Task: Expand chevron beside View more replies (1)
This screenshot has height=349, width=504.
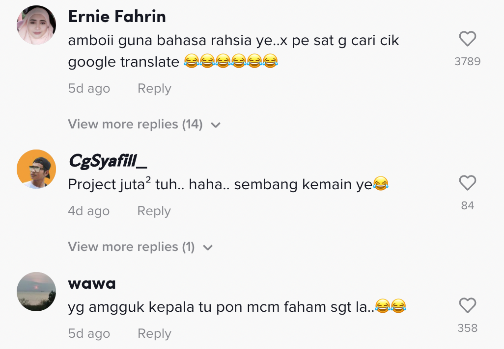Action: coord(208,248)
